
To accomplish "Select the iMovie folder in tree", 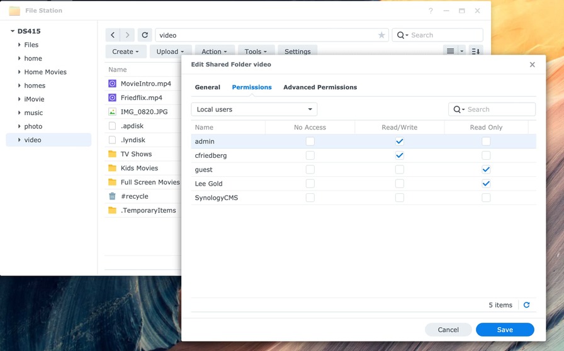I will [x=34, y=99].
